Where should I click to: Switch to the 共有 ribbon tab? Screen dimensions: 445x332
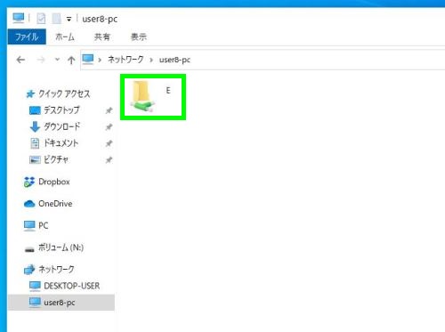pyautogui.click(x=102, y=36)
